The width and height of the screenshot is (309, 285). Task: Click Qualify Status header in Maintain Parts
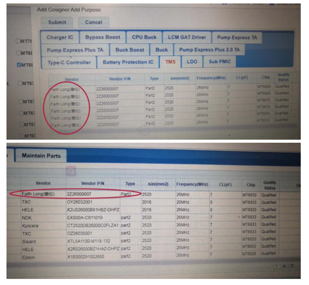click(x=270, y=185)
